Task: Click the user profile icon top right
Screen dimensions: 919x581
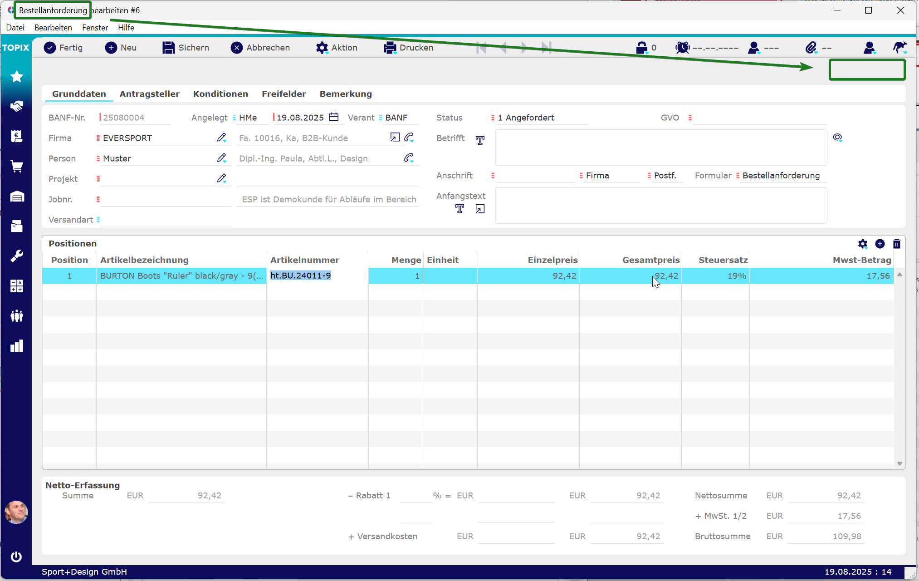Action: click(869, 48)
